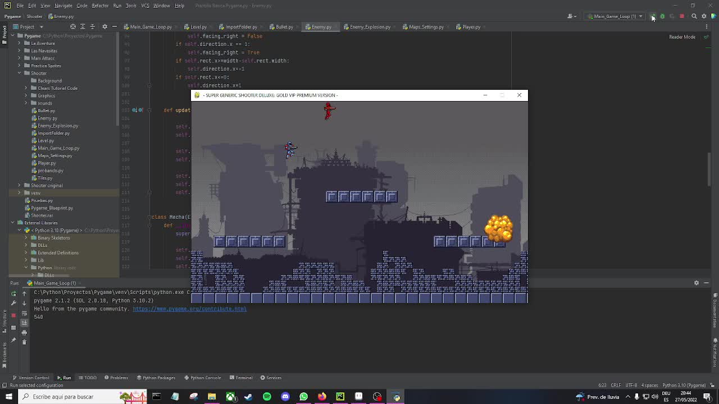719x404 pixels.
Task: Expand the Graphics folder in Shooter
Action: click(25, 95)
